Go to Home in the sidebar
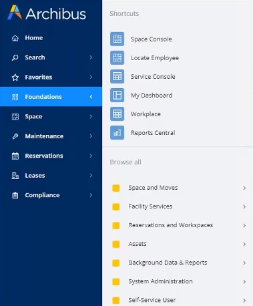The height and width of the screenshot is (306, 253). (x=51, y=38)
